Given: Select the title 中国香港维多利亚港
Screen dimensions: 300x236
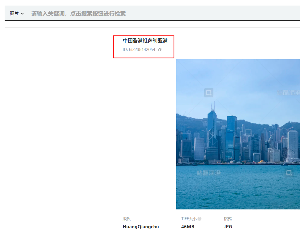Looking at the screenshot, I should click(x=145, y=40).
